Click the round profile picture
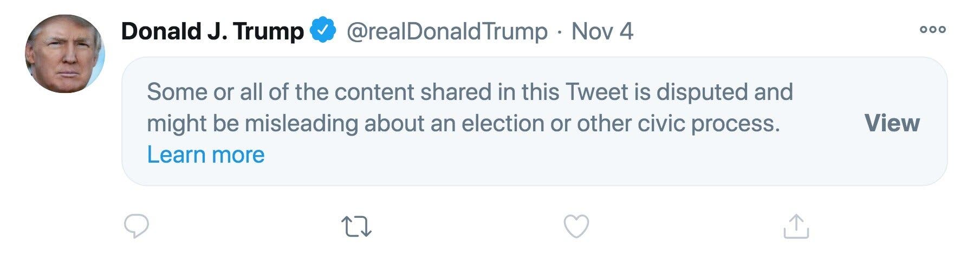Viewport: 973px width, 254px height. [65, 54]
